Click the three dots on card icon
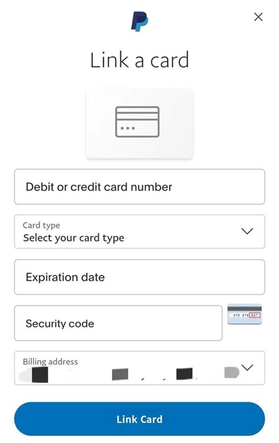Viewport: 279px width, 443px height. click(128, 128)
